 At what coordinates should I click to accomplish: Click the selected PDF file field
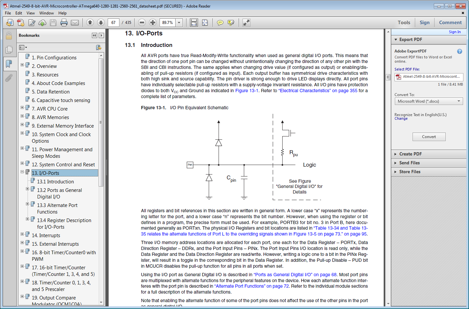429,77
